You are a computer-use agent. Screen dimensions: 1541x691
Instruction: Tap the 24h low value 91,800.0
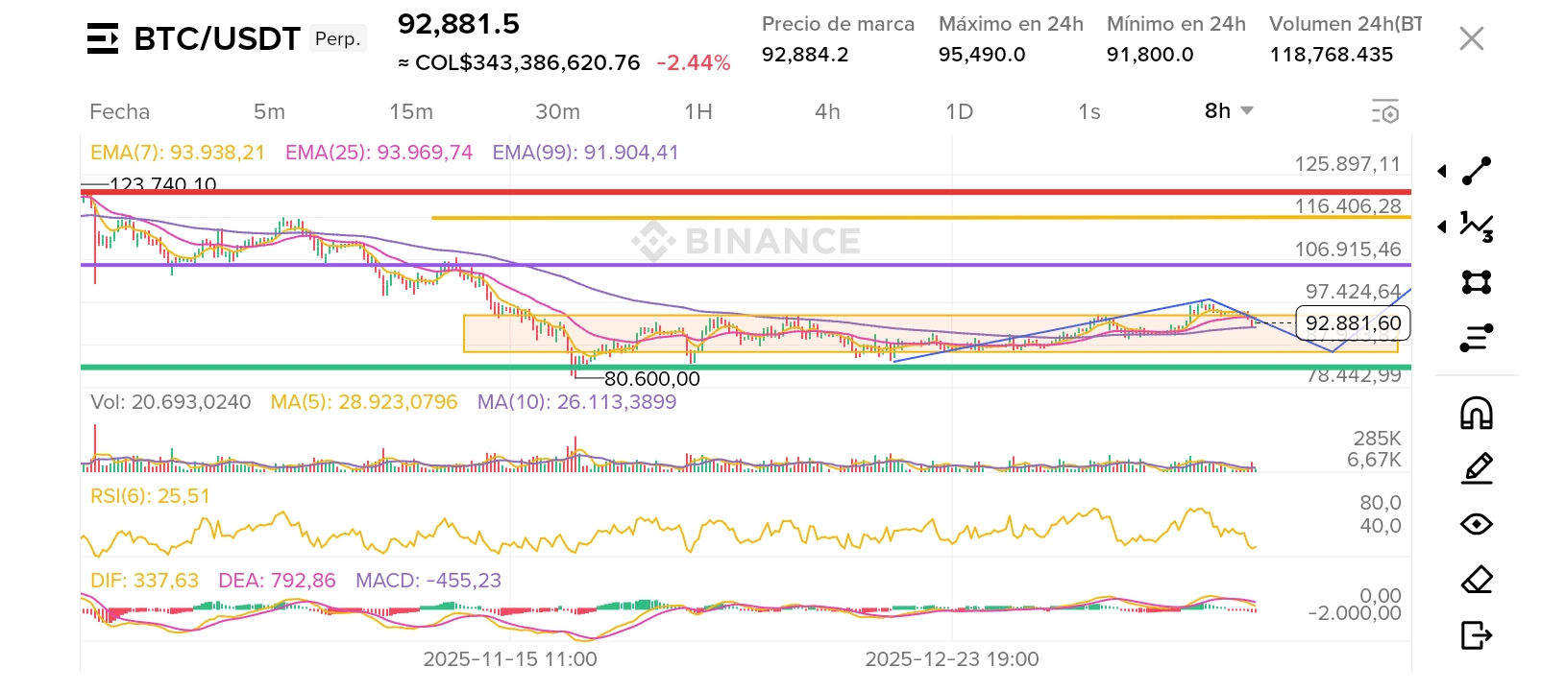1150,55
